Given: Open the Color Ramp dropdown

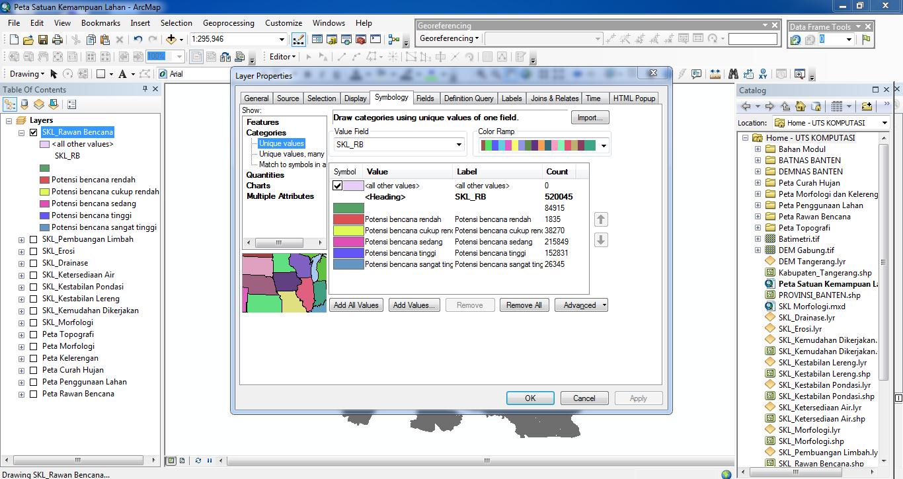Looking at the screenshot, I should (x=604, y=145).
